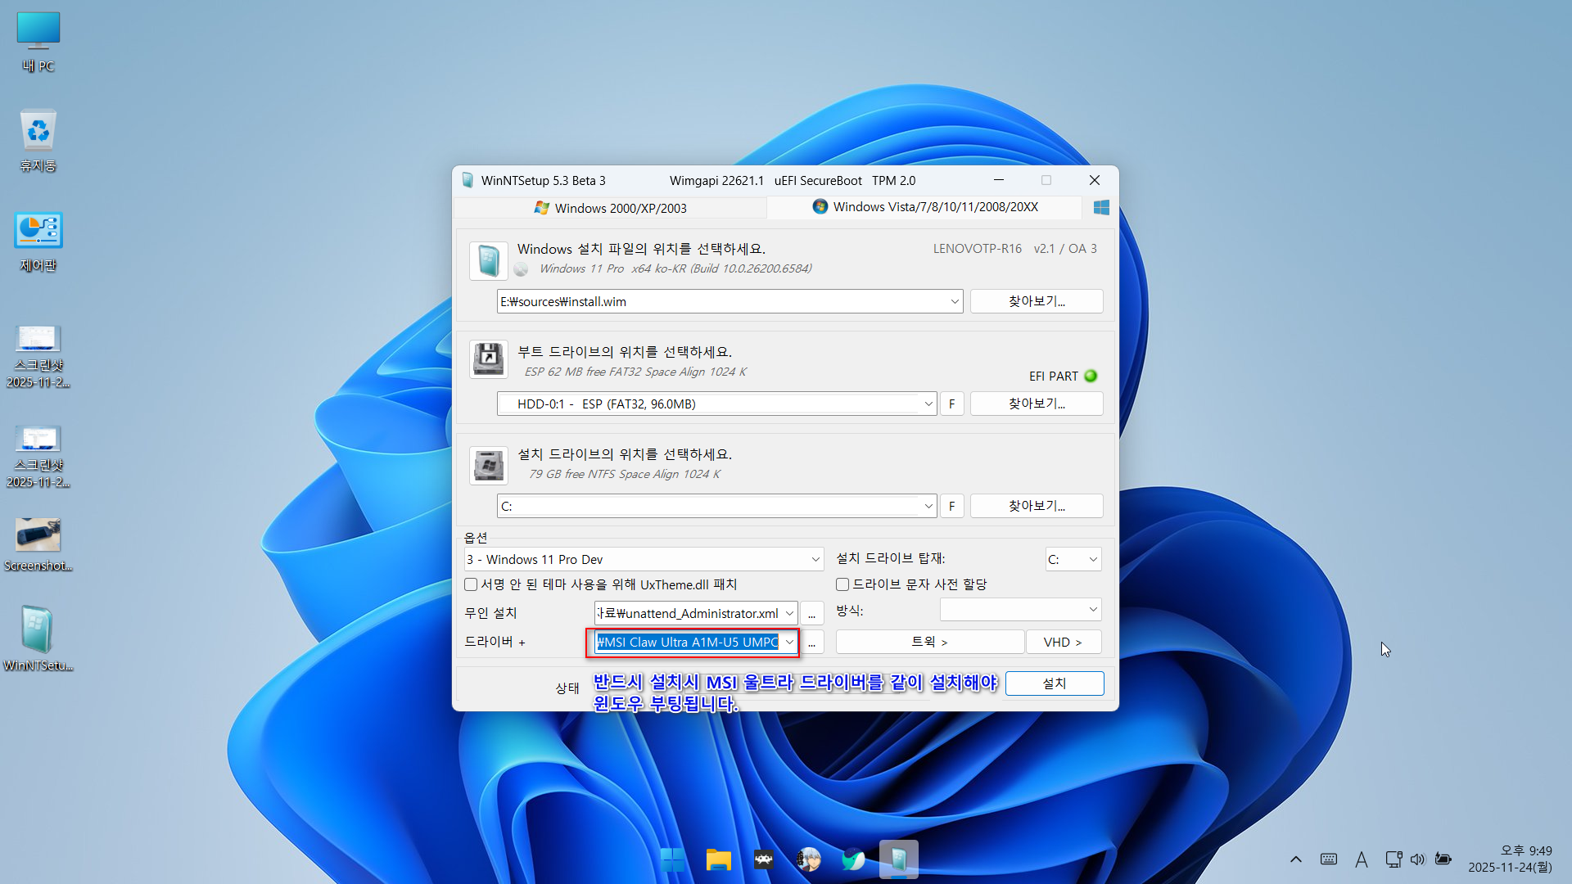1572x884 pixels.
Task: Click the install drive disk icon
Action: (489, 465)
